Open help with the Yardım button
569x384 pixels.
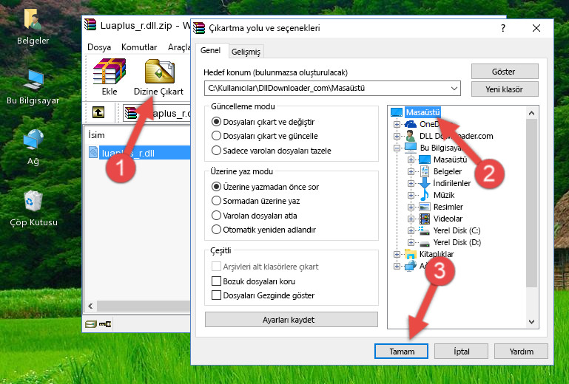(x=521, y=351)
